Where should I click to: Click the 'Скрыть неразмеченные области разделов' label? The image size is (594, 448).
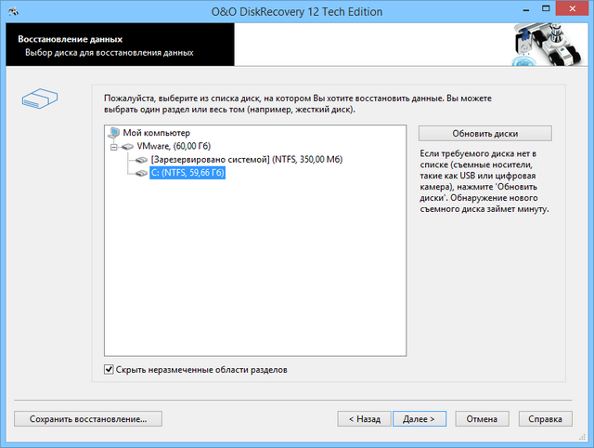tap(201, 370)
